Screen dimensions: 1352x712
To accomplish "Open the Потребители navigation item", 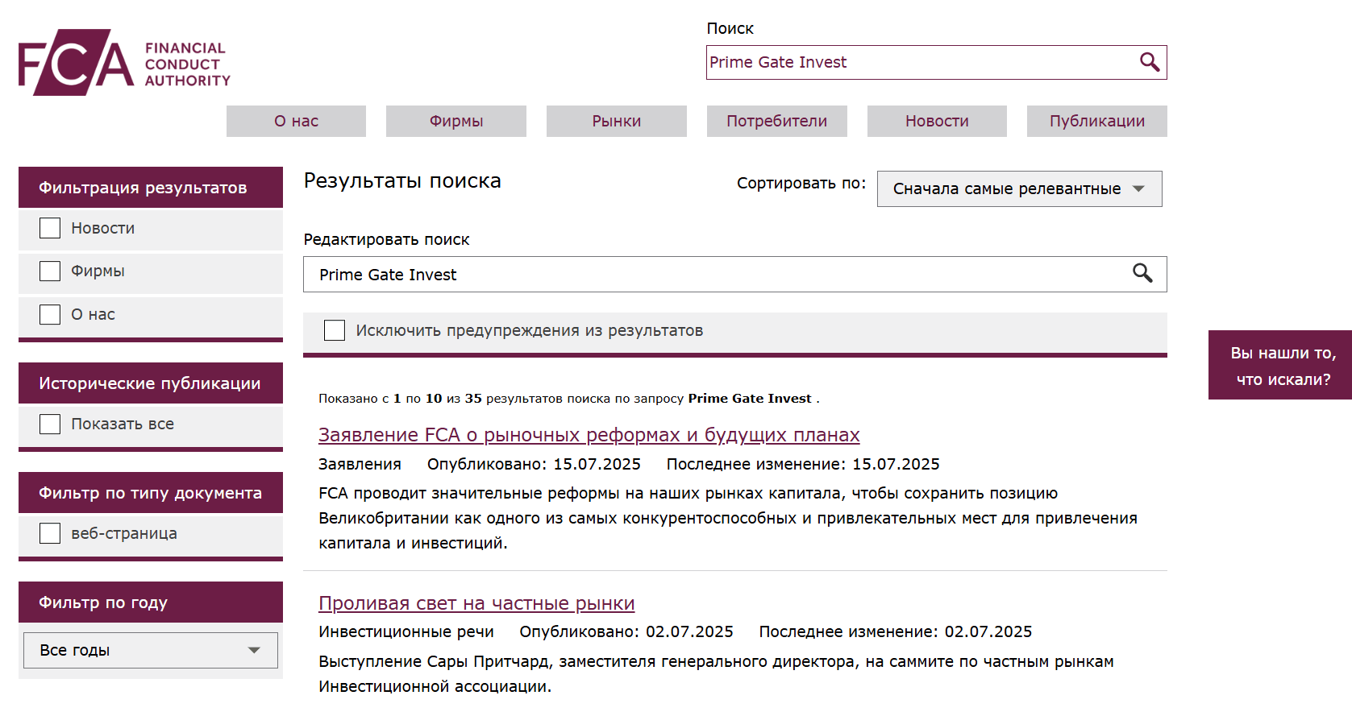I will pos(776,121).
